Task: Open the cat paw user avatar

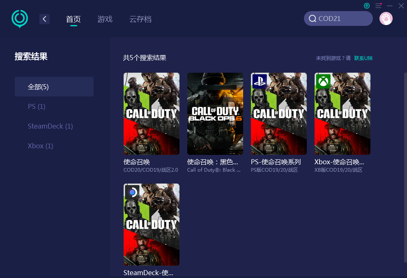Action: click(x=386, y=18)
